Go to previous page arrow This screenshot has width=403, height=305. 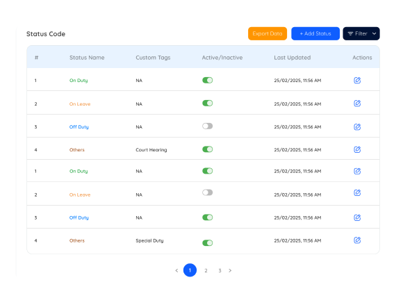[x=176, y=270]
